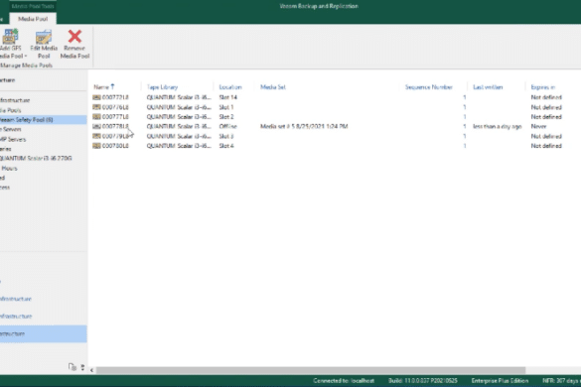Open the Media Pool ribbon tab
581x387 pixels.
(33, 19)
